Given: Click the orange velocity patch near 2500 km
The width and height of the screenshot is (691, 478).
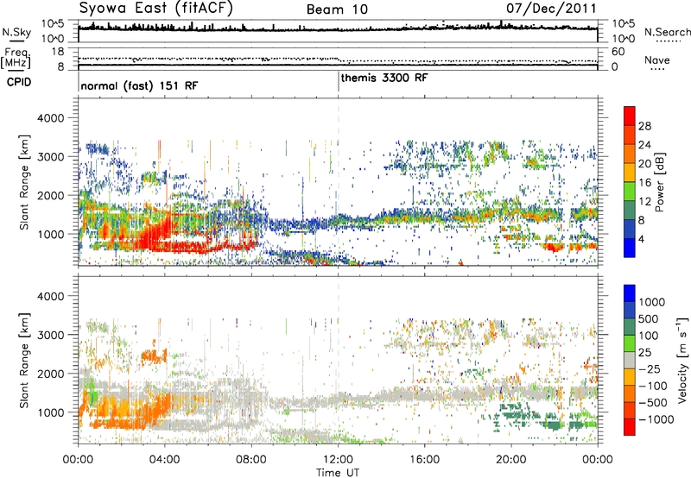Looking at the screenshot, I should click(155, 355).
